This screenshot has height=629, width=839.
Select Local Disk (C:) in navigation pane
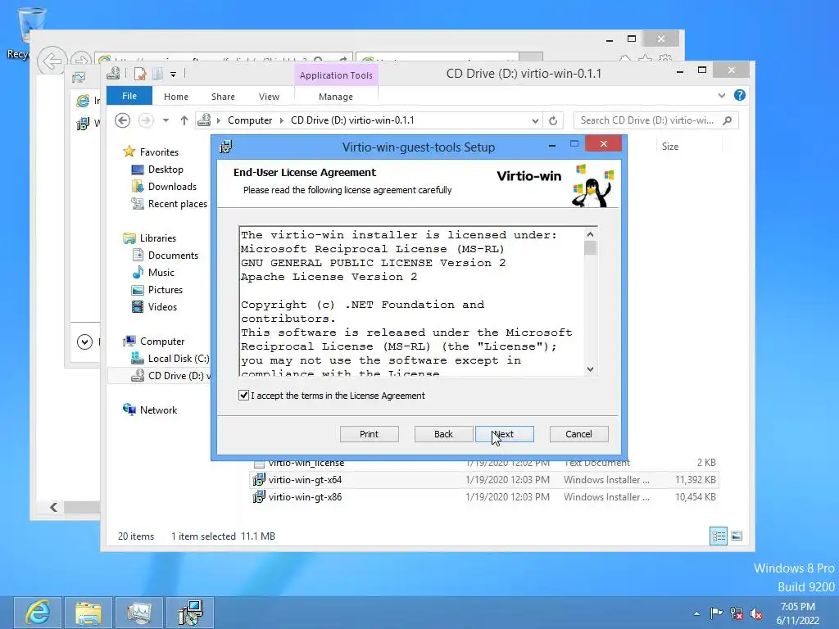pos(178,359)
